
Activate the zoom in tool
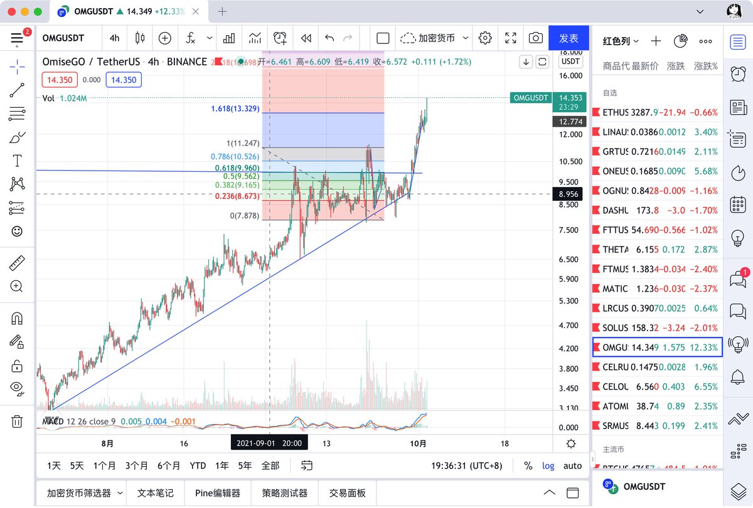tap(17, 287)
